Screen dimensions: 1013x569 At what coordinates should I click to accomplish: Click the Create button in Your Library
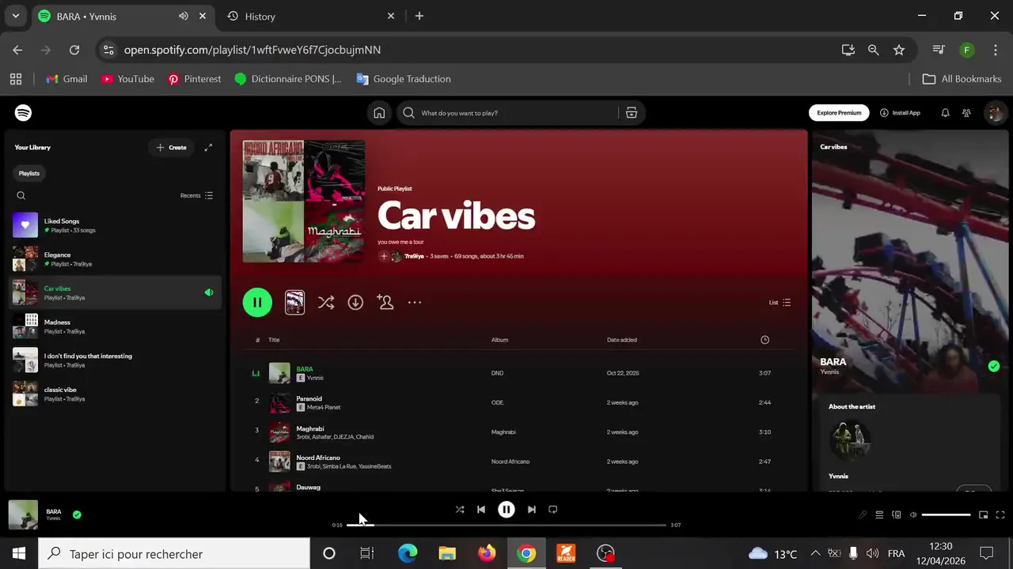click(172, 148)
